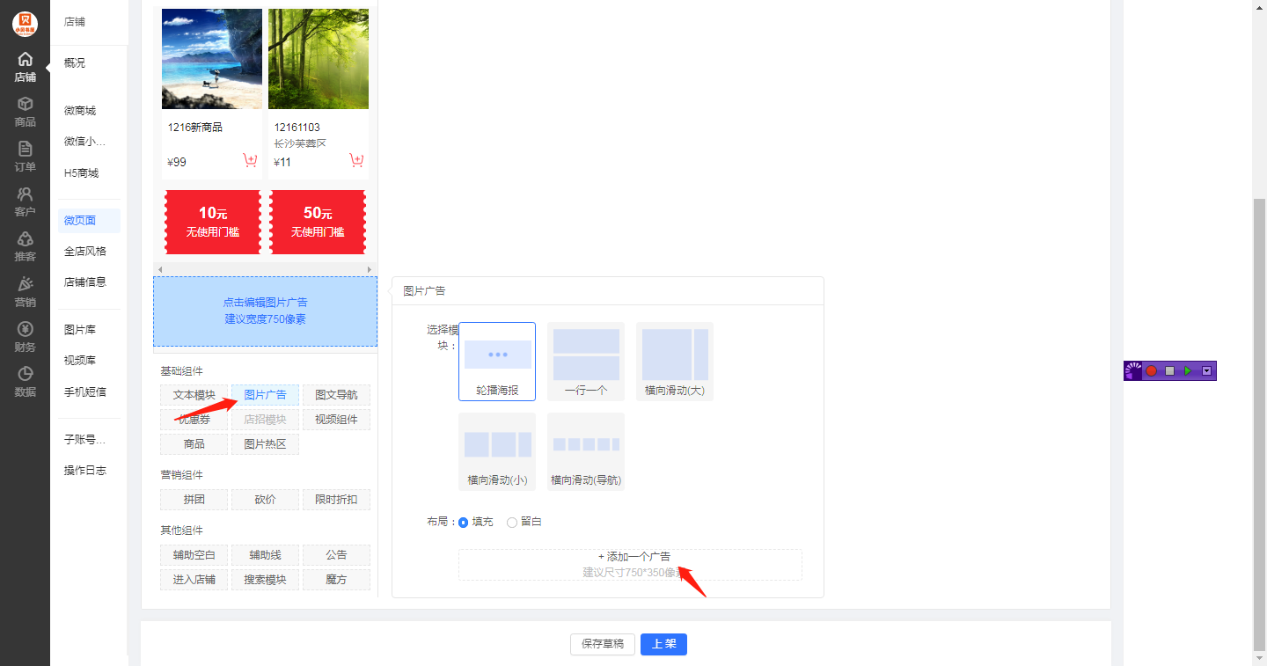The height and width of the screenshot is (666, 1267).
Task: Open the 客户 section in sidebar
Action: point(25,201)
